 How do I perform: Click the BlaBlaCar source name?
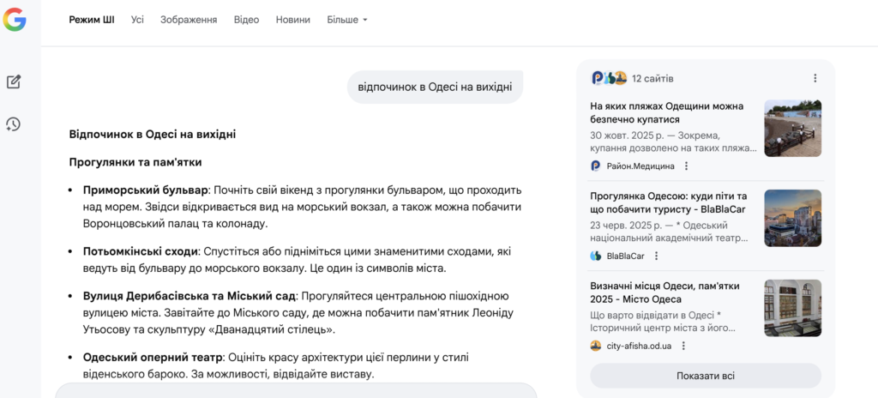tap(625, 256)
